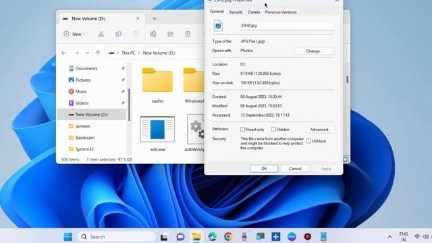
Task: Open Task View from the taskbar
Action: 164,237
